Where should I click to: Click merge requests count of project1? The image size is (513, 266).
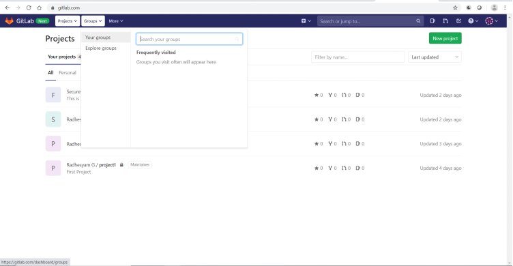[x=346, y=168]
